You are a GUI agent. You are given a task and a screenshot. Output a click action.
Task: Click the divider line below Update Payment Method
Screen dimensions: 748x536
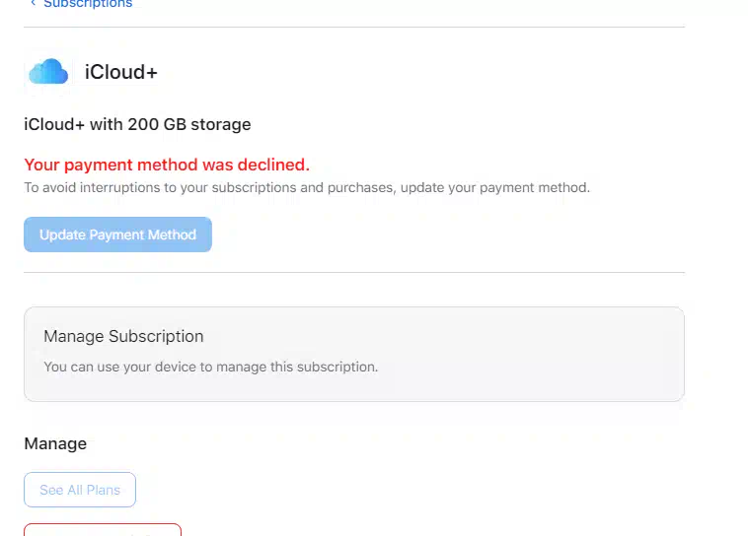(x=354, y=273)
